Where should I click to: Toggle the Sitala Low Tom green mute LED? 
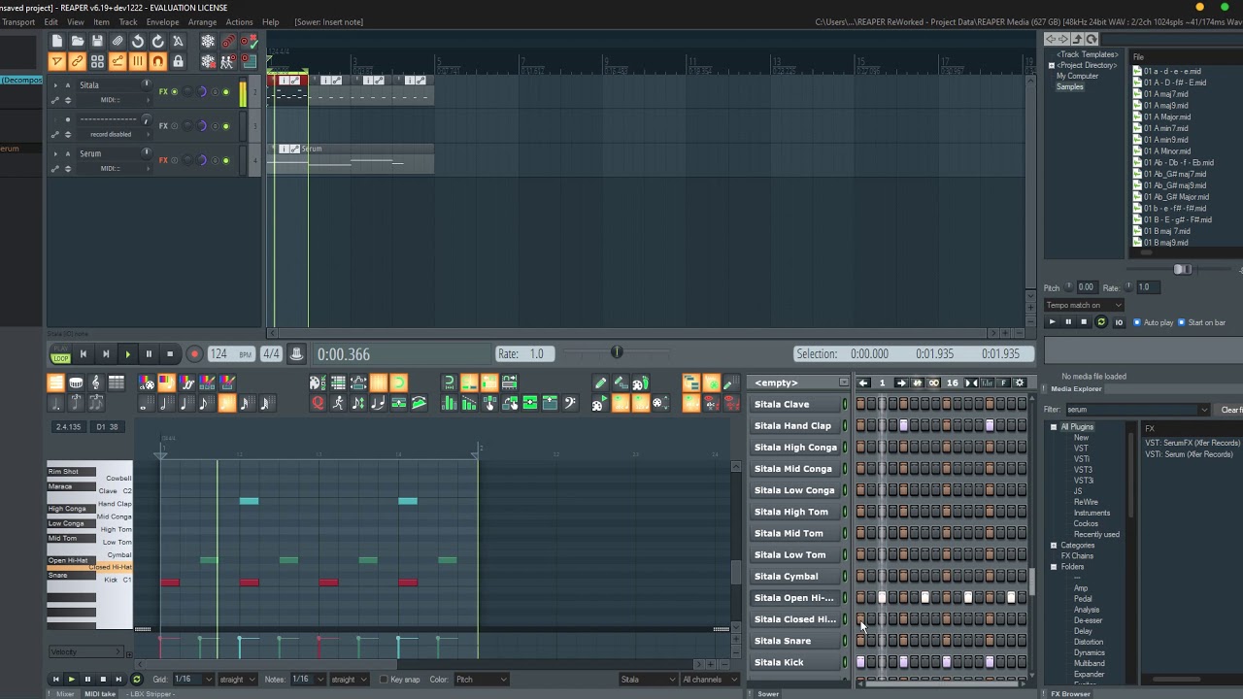pos(845,555)
